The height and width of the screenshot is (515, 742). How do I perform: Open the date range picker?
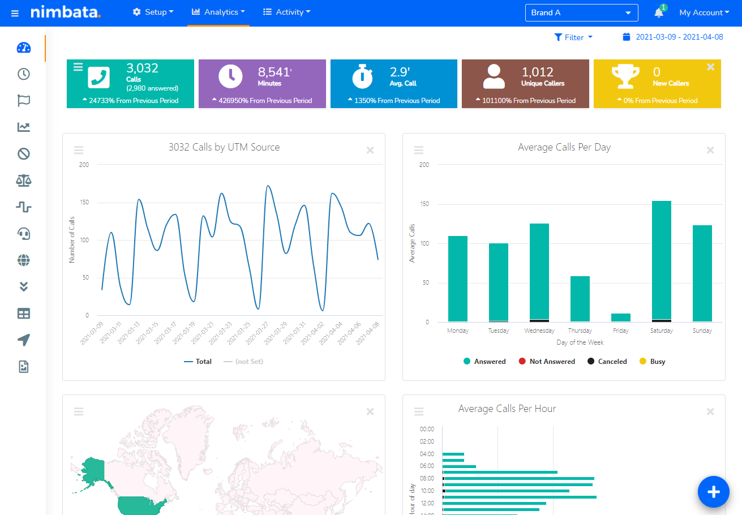tap(673, 37)
